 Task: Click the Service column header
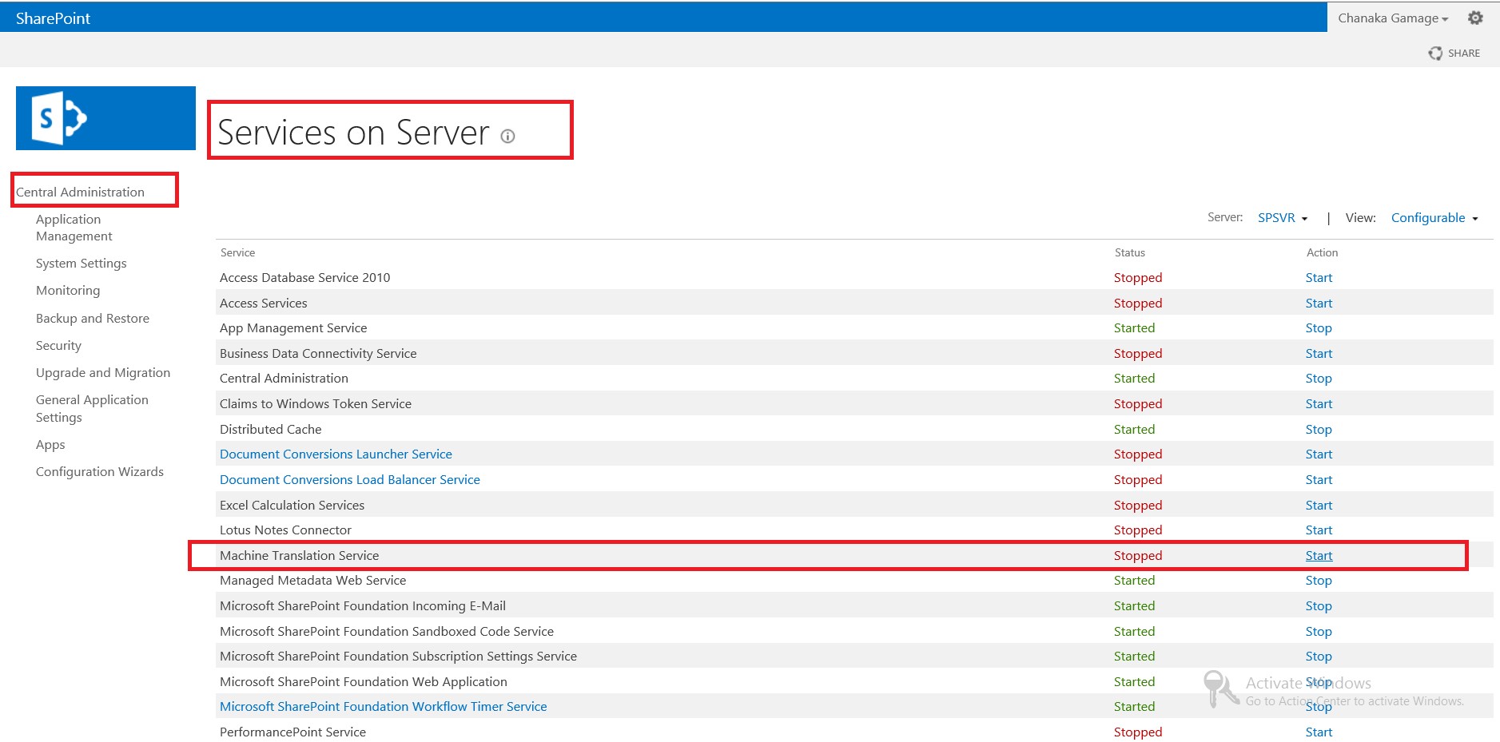[x=237, y=252]
